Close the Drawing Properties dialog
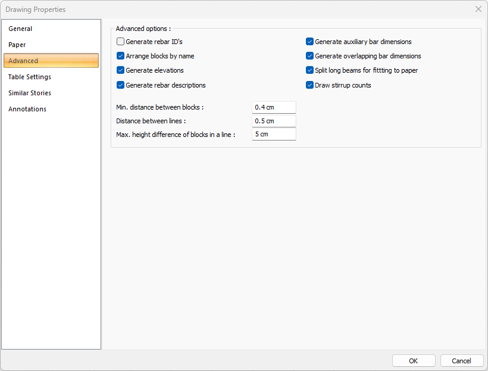The width and height of the screenshot is (488, 371). pyautogui.click(x=478, y=9)
